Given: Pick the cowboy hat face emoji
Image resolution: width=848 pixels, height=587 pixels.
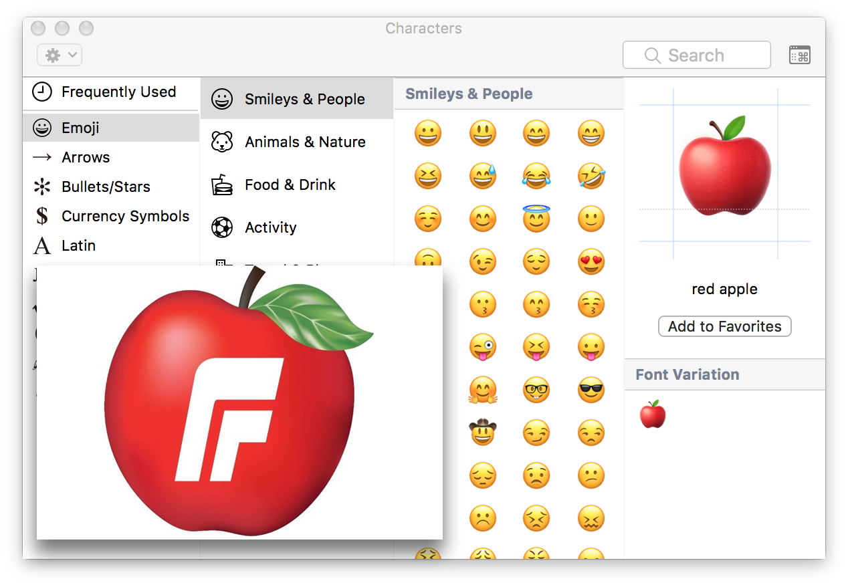Looking at the screenshot, I should coord(482,431).
